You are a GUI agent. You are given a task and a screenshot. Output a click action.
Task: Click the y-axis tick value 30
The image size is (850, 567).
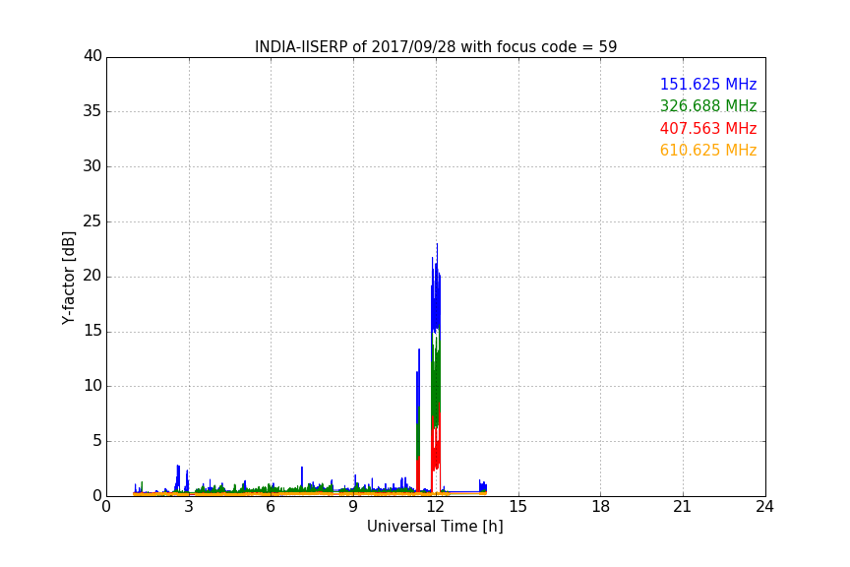92,166
